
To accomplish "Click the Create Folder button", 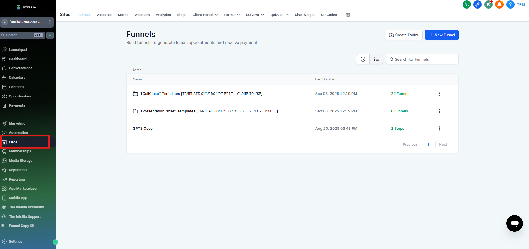I will tap(403, 35).
